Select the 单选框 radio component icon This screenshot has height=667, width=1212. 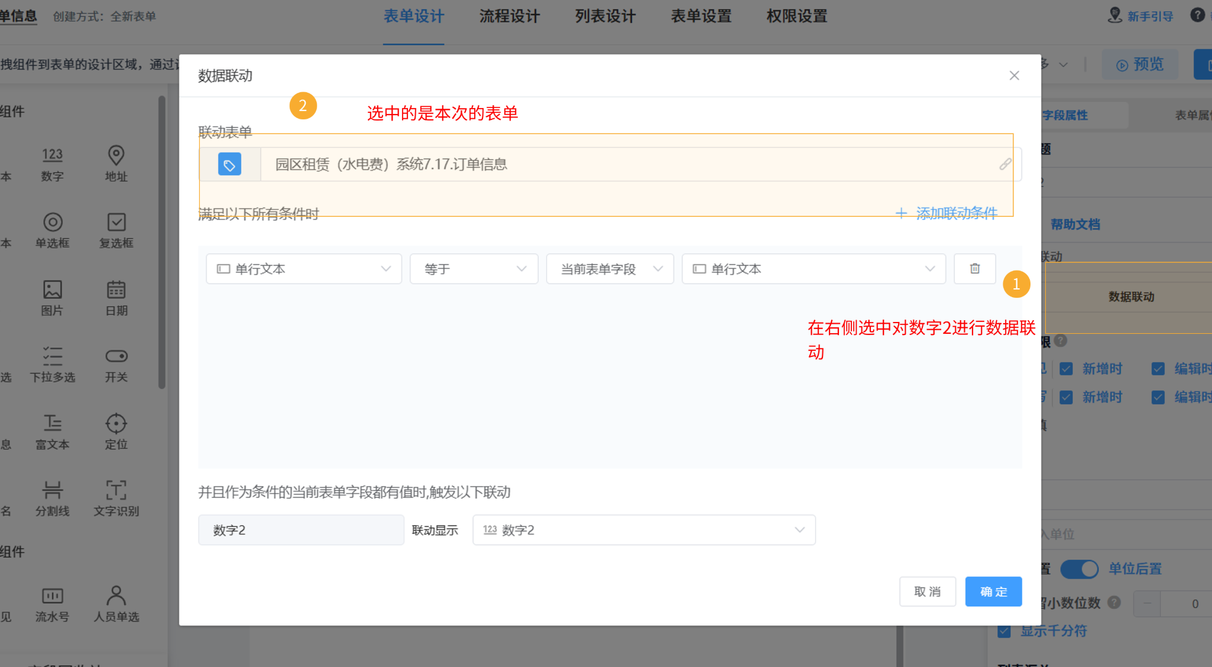53,222
